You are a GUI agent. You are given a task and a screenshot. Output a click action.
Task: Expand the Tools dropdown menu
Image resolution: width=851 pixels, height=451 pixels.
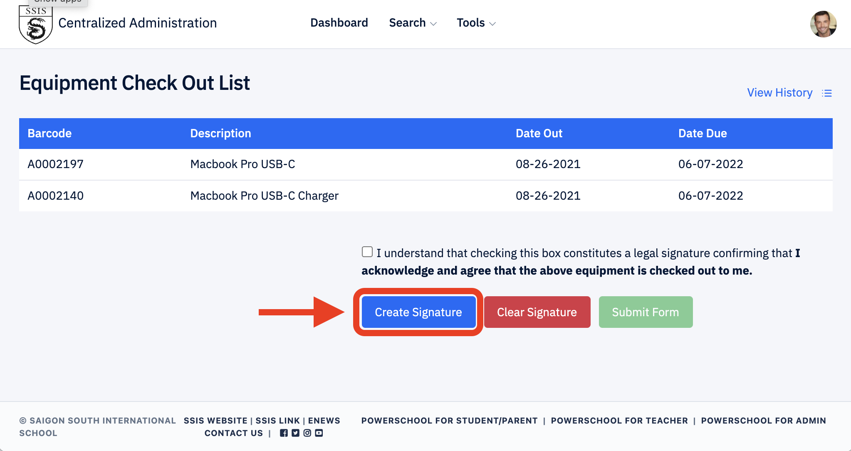point(476,23)
